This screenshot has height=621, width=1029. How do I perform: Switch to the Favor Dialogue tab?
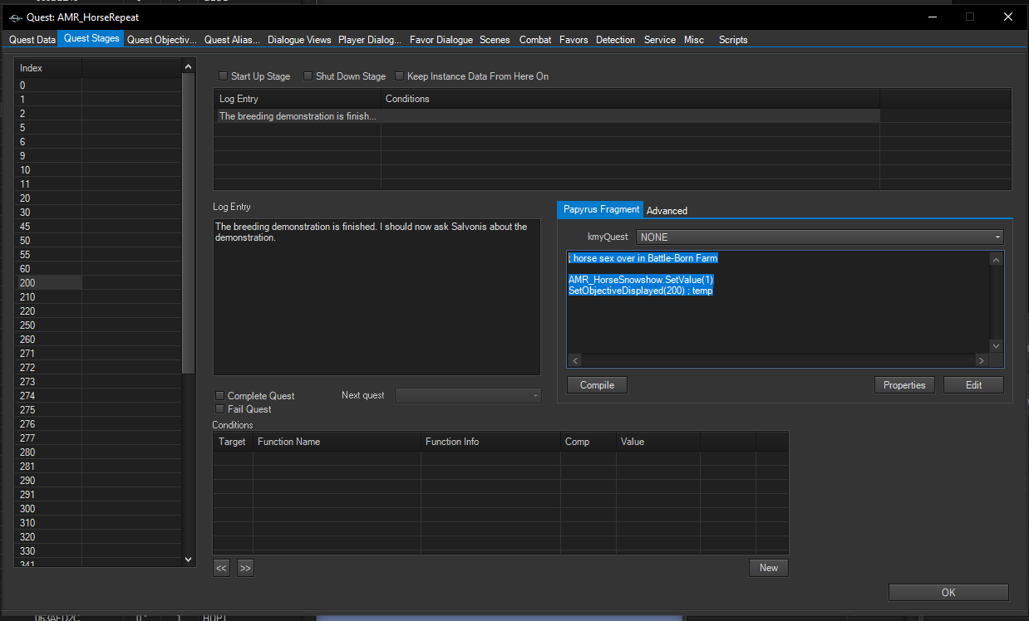point(441,40)
